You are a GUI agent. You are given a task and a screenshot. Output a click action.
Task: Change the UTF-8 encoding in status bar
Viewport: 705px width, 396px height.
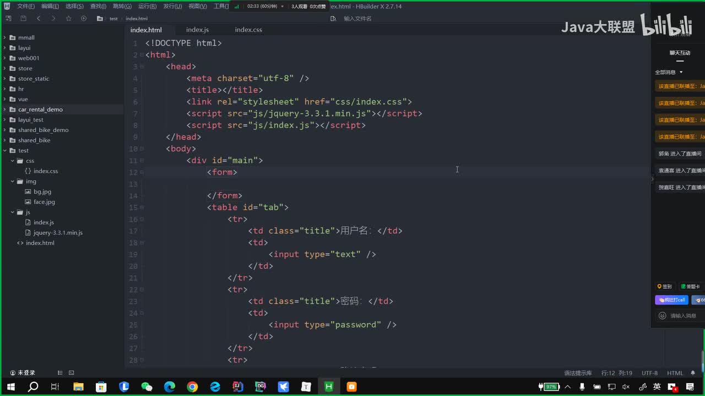649,373
